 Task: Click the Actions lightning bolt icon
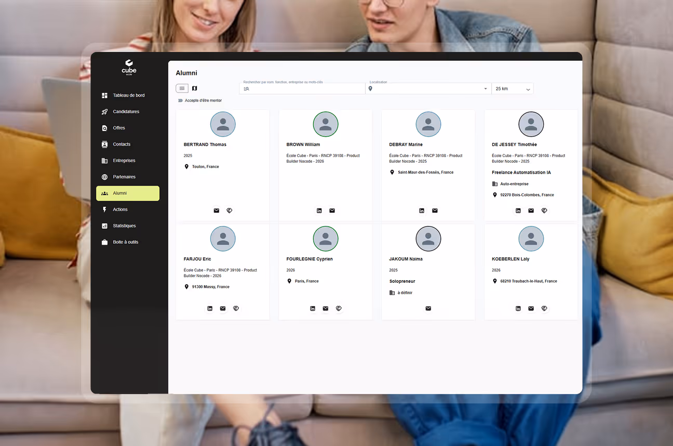coord(104,209)
